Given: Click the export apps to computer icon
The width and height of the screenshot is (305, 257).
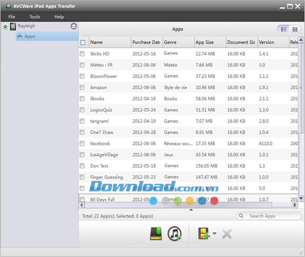Looking at the screenshot, I should click(156, 233).
